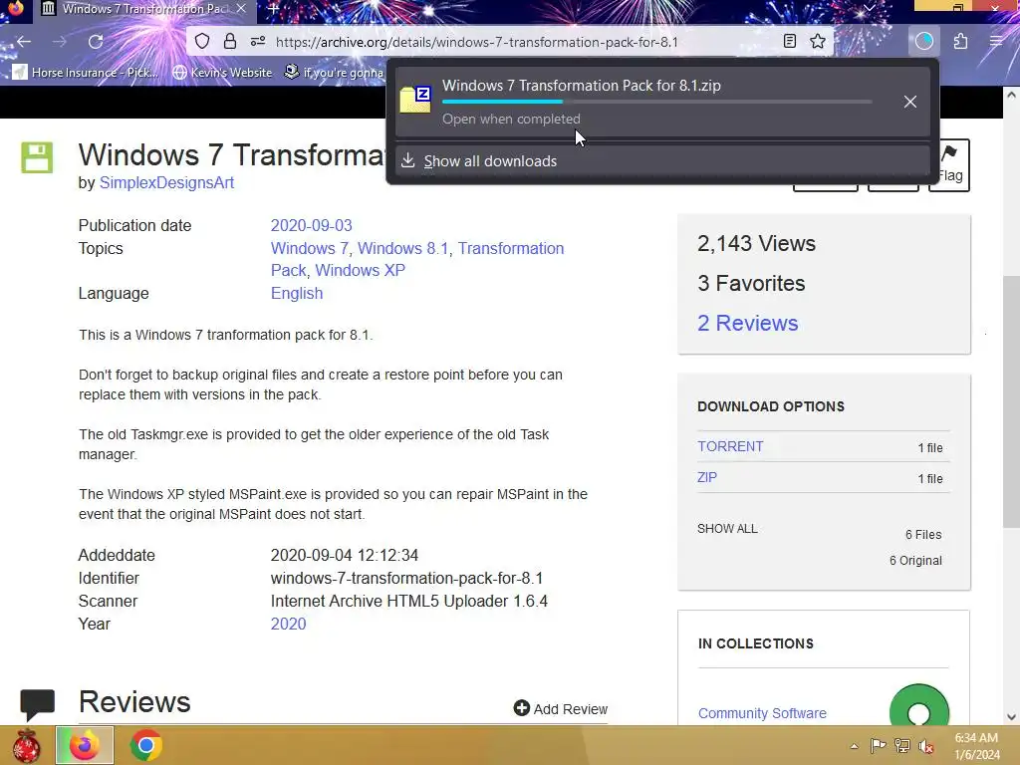The height and width of the screenshot is (765, 1020).
Task: Toggle reader view in address bar
Action: tap(790, 42)
